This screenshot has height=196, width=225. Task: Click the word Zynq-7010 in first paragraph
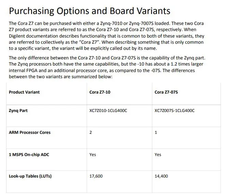point(111,23)
